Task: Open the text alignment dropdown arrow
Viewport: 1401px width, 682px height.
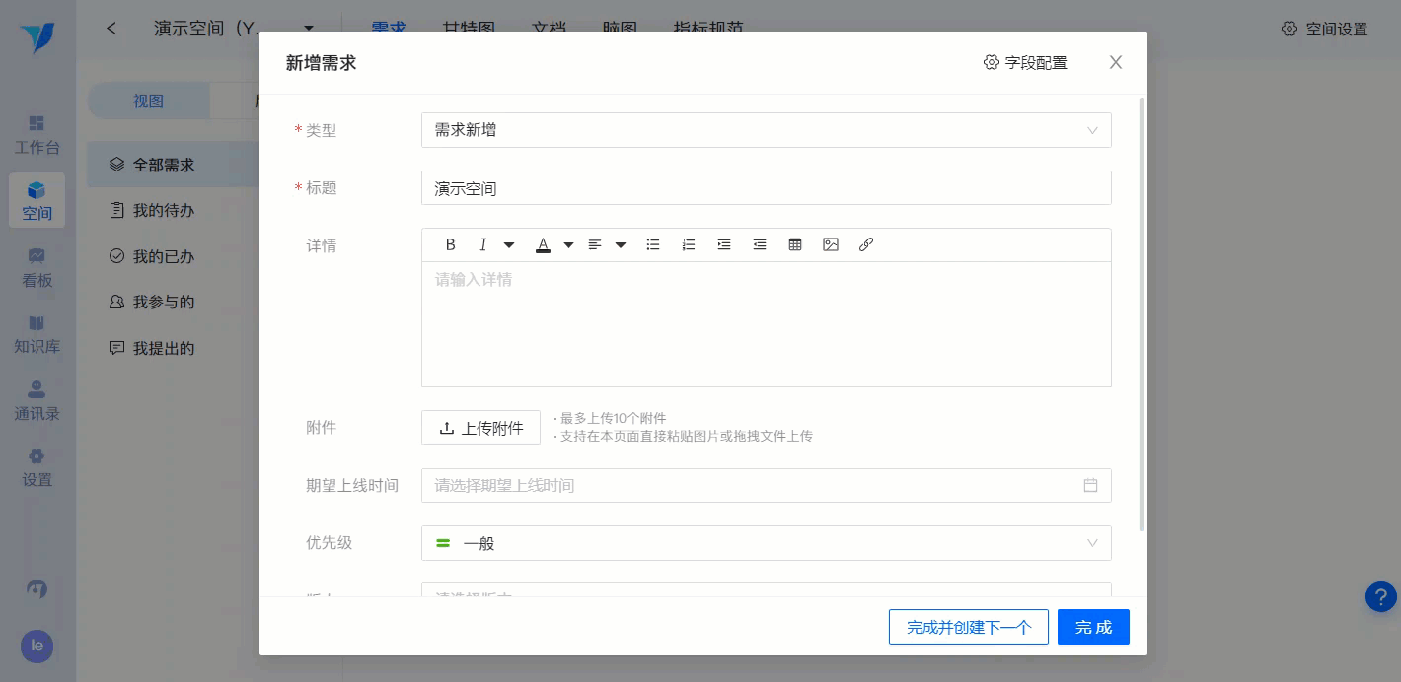Action: tap(621, 244)
